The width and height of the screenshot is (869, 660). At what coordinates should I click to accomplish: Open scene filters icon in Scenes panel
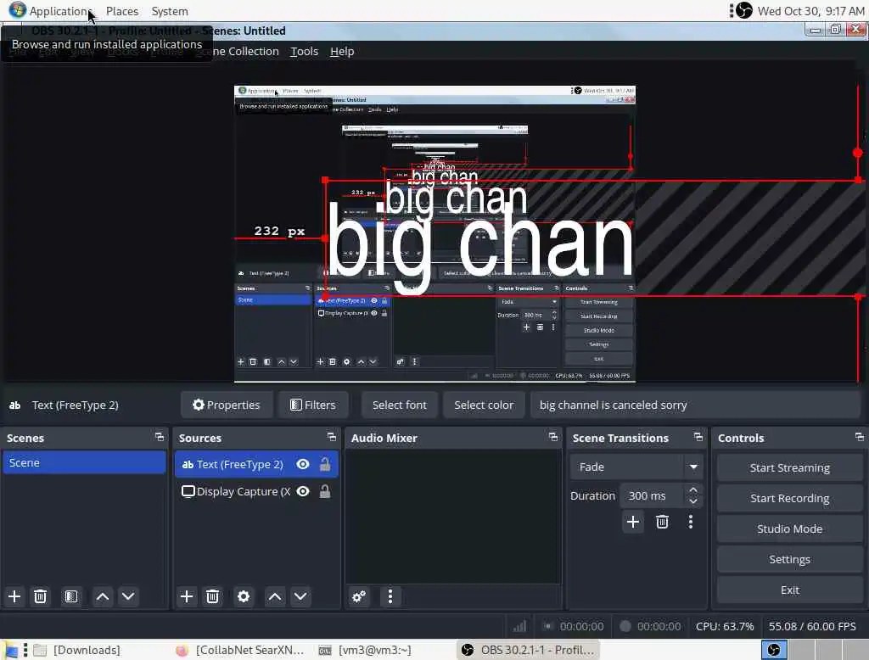coord(71,597)
